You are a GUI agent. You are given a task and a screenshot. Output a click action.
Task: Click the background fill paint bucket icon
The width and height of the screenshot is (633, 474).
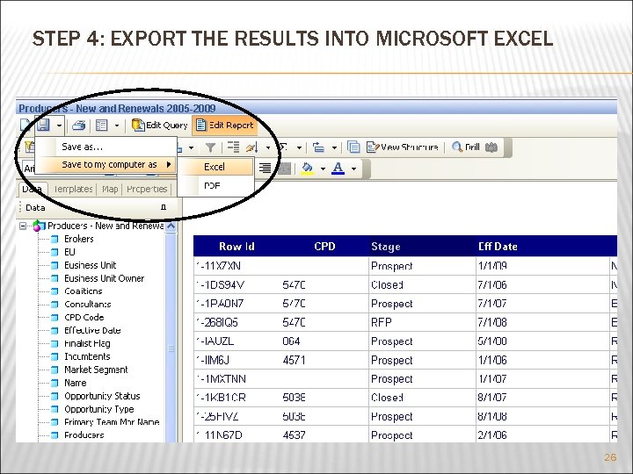tap(307, 168)
